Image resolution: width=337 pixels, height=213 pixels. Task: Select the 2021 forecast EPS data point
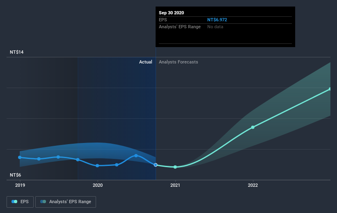175,167
